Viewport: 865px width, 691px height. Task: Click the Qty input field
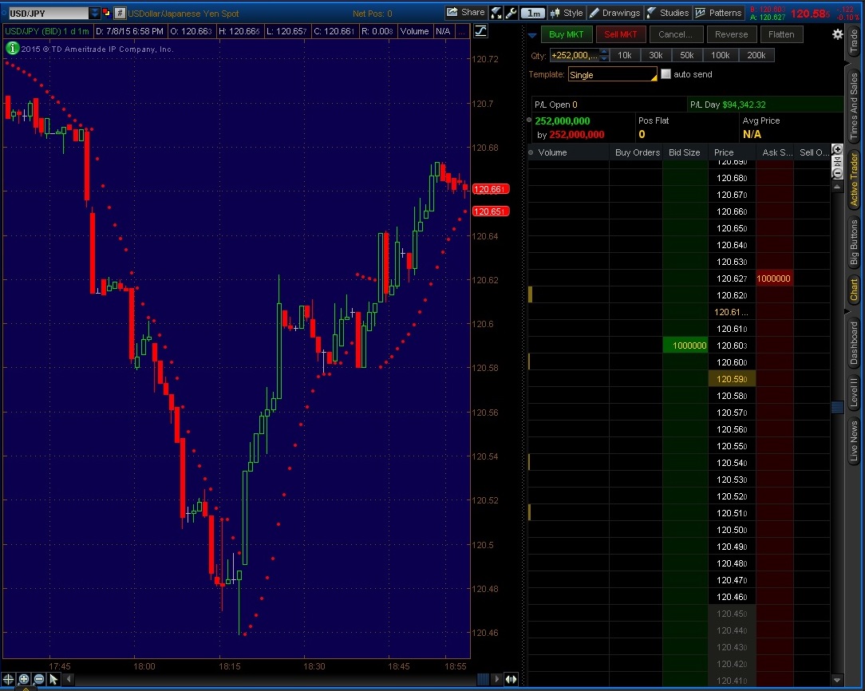click(575, 55)
